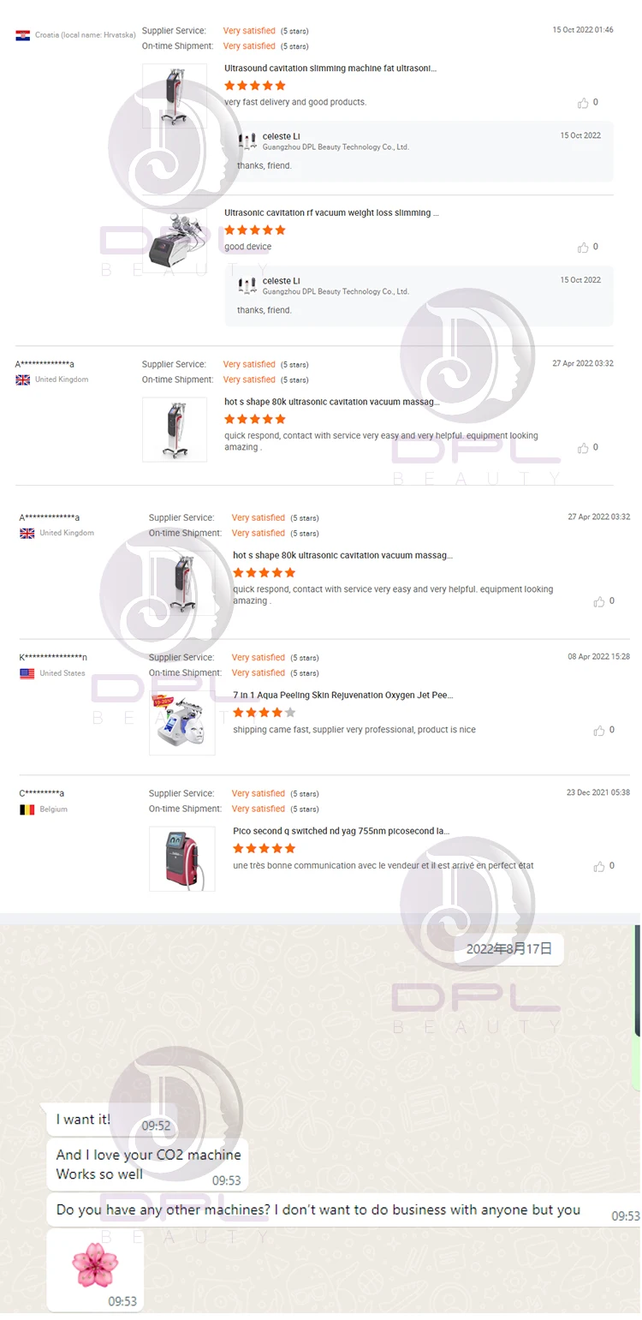Click the United States flag icon
The height and width of the screenshot is (1320, 642).
click(27, 673)
